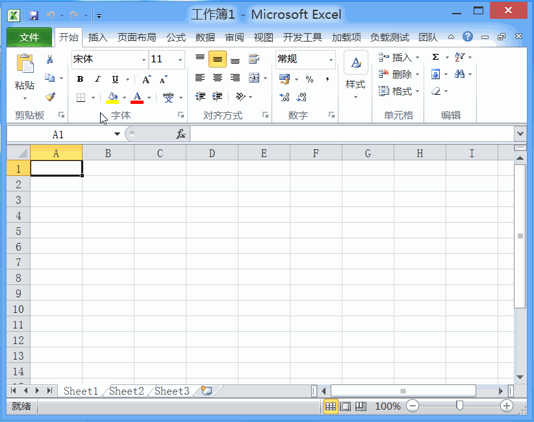Click the Zoom In plus button

tap(507, 406)
